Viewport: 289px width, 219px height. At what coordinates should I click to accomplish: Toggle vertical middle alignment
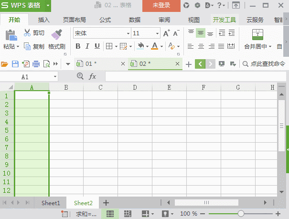tap(201, 33)
